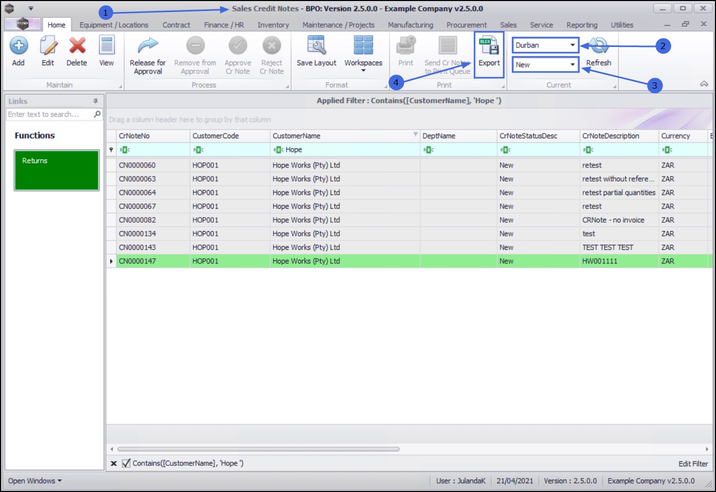Click the Edit Filter button

click(x=693, y=464)
